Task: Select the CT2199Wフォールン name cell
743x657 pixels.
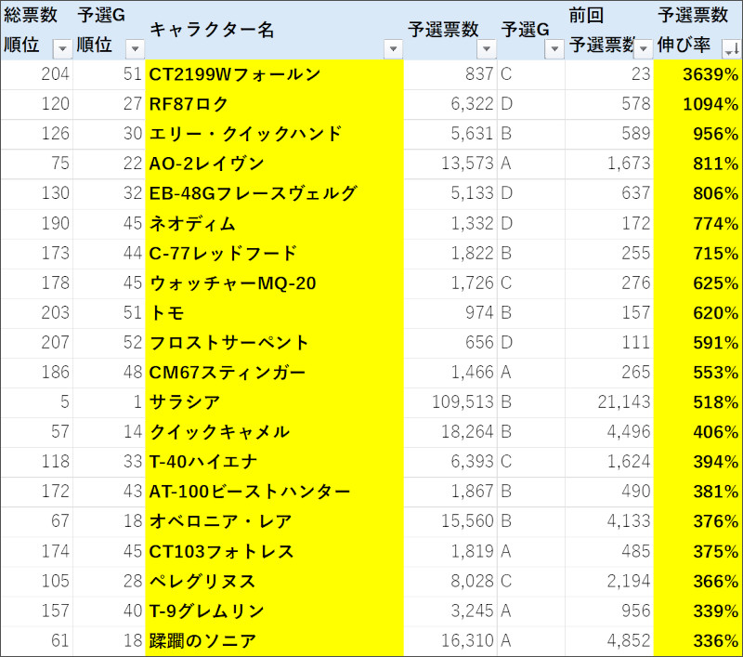Action: tap(274, 74)
